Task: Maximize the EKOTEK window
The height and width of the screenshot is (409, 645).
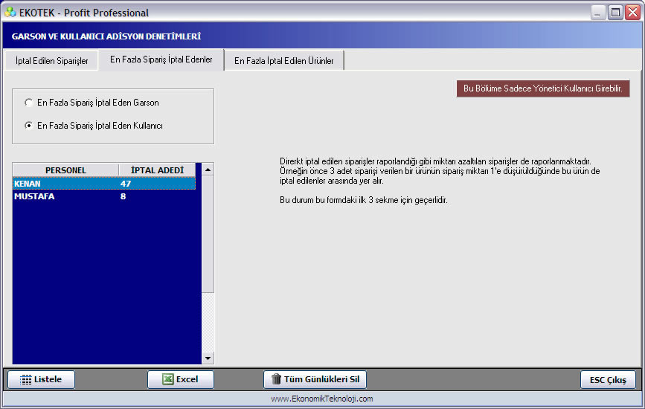Action: pyautogui.click(x=615, y=13)
